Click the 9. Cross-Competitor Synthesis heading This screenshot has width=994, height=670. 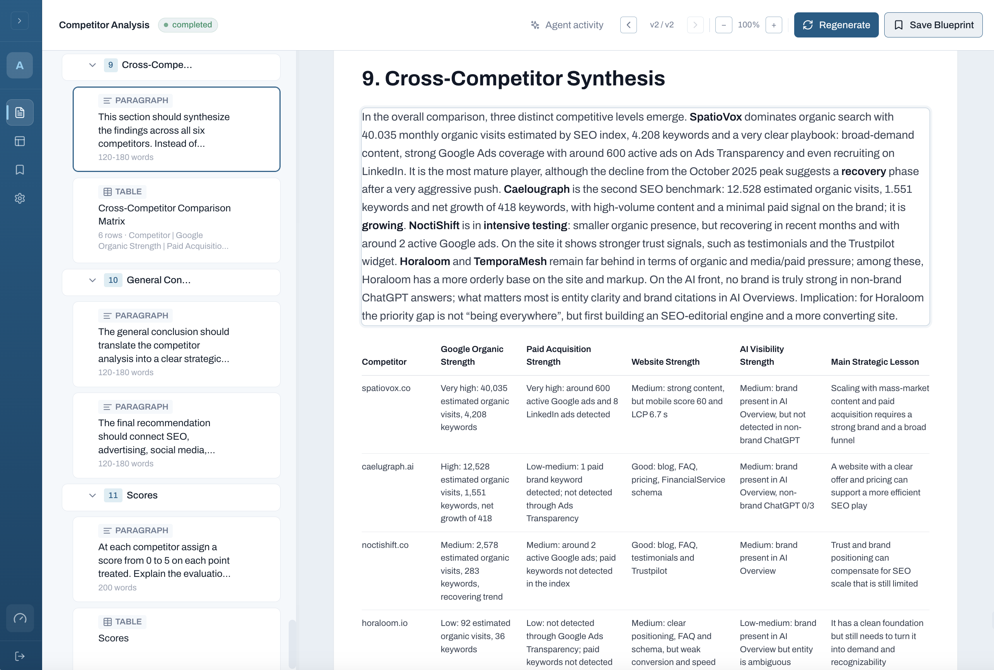pyautogui.click(x=513, y=78)
